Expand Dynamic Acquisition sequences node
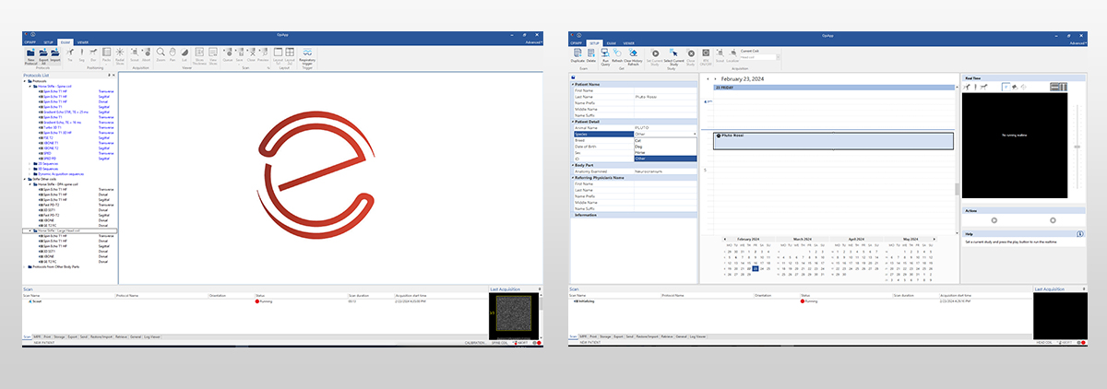 30,174
